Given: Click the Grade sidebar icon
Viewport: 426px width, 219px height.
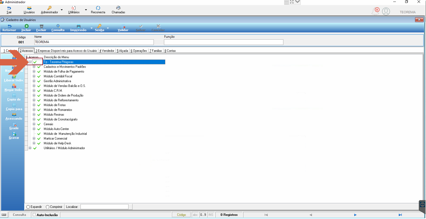Looking at the screenshot, I should pos(14,124).
